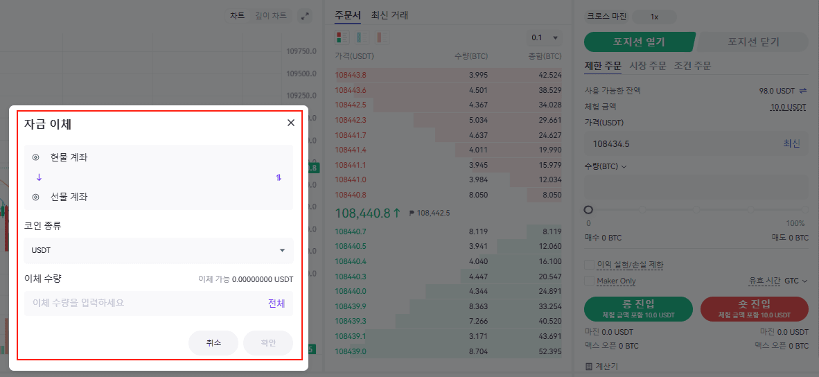Select the 시장 주문 tab

pyautogui.click(x=647, y=66)
